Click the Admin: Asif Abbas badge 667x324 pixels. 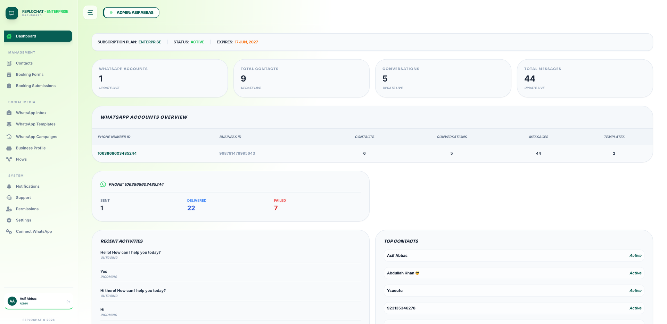pyautogui.click(x=131, y=12)
